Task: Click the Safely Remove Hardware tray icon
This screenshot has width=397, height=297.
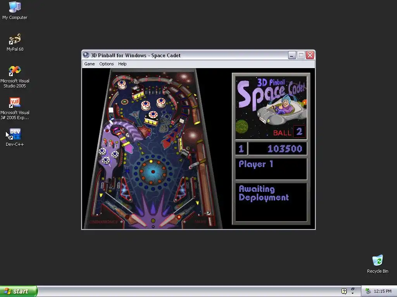Action: click(x=368, y=292)
